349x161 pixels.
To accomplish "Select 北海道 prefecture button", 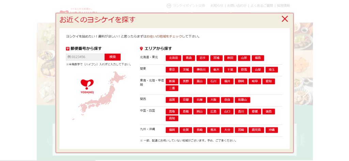I will coord(173,58).
